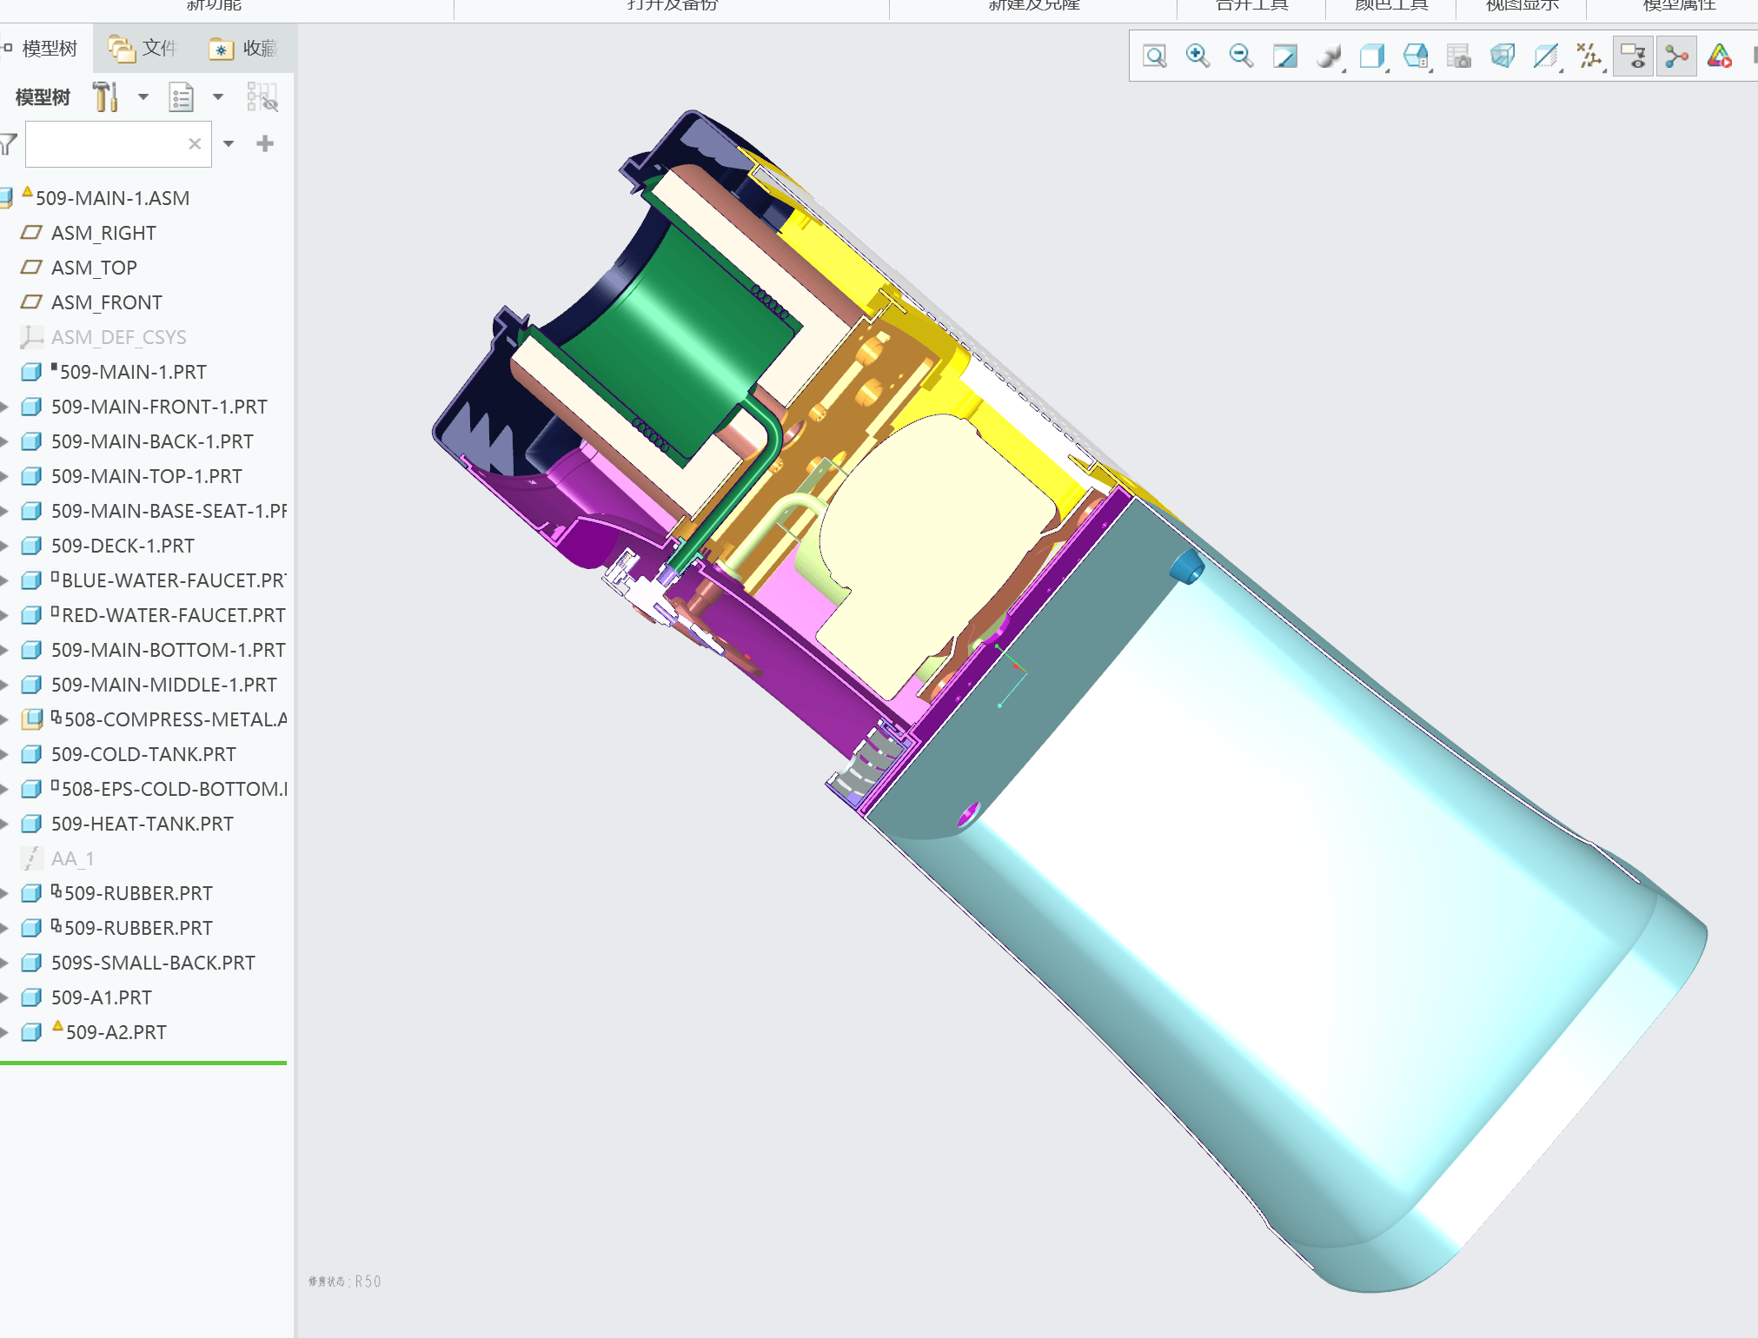Select 509-COLD-TANK.PRT part

[x=143, y=754]
